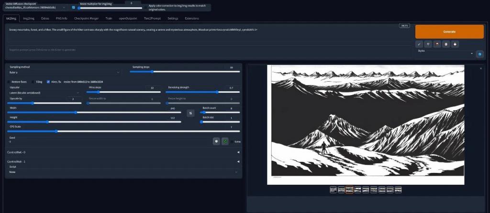Click the clipboard icon to apply styles
The height and width of the screenshot is (213, 490).
446,44
